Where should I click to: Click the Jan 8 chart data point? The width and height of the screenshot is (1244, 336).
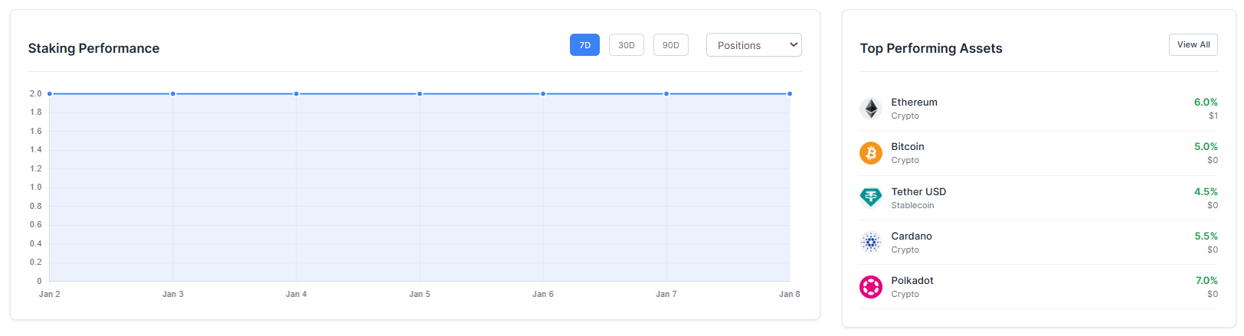tap(790, 94)
